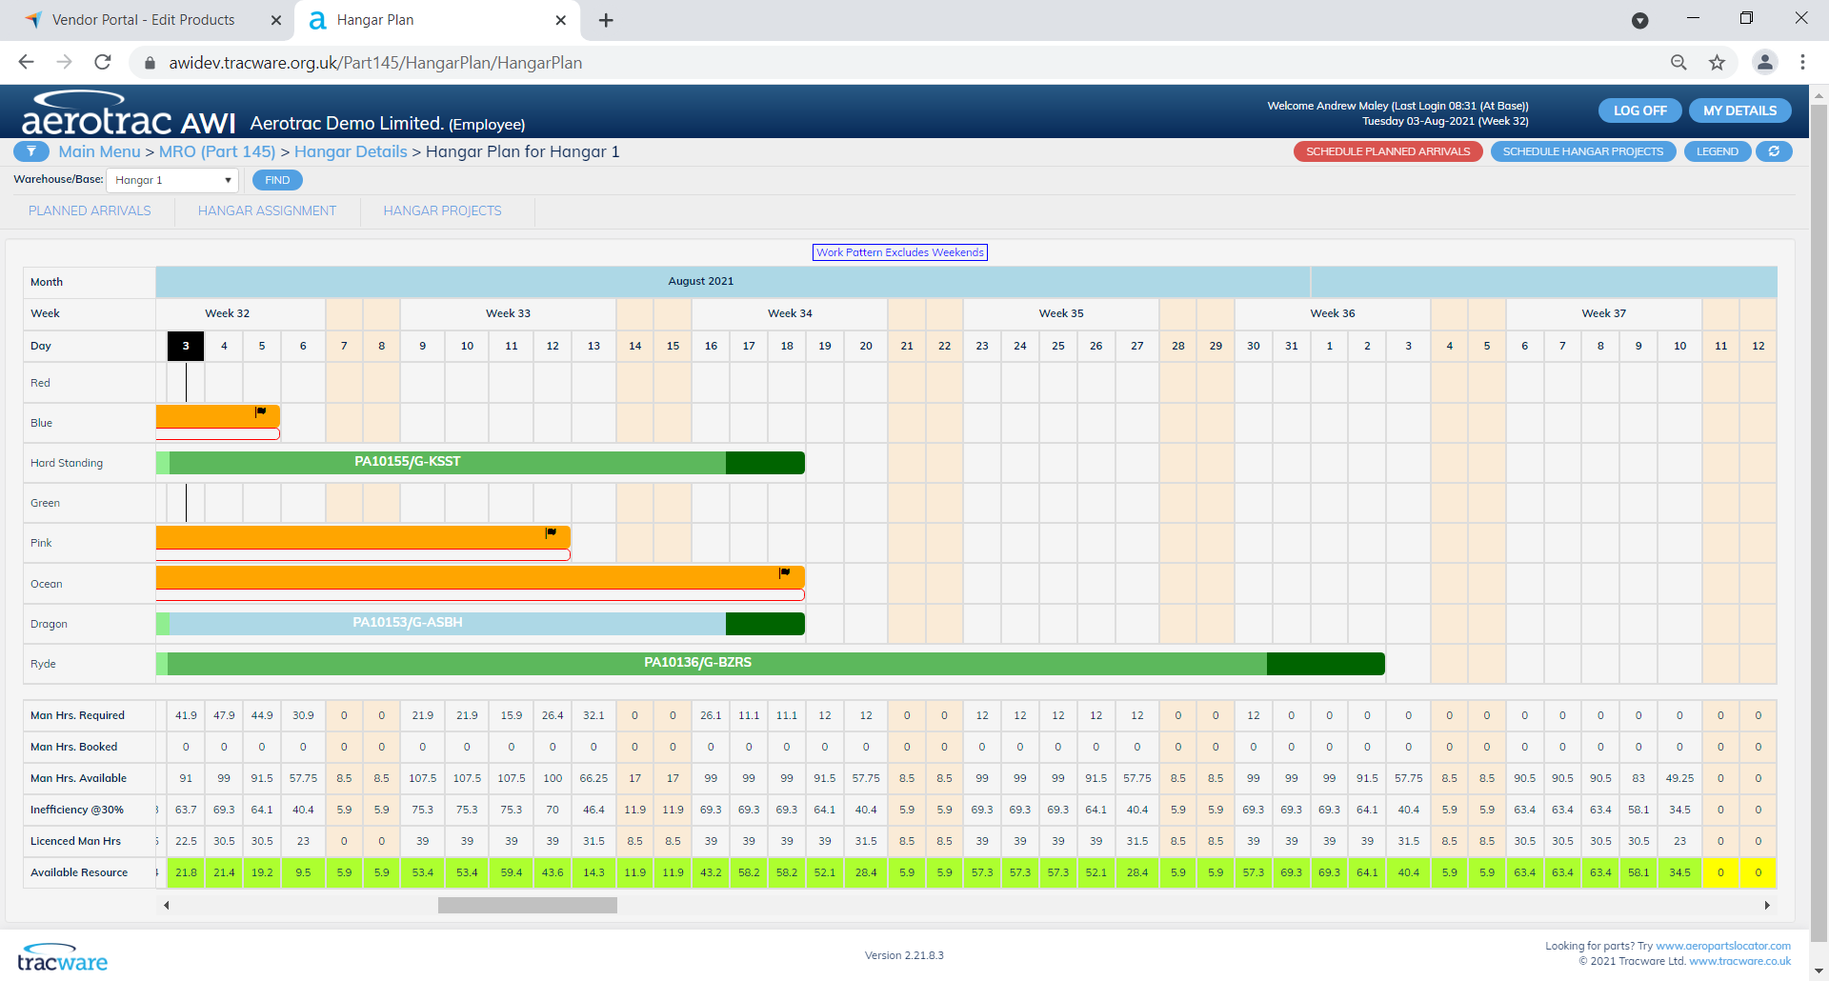
Task: Go to Main Menu breadcrumb link
Action: point(99,151)
